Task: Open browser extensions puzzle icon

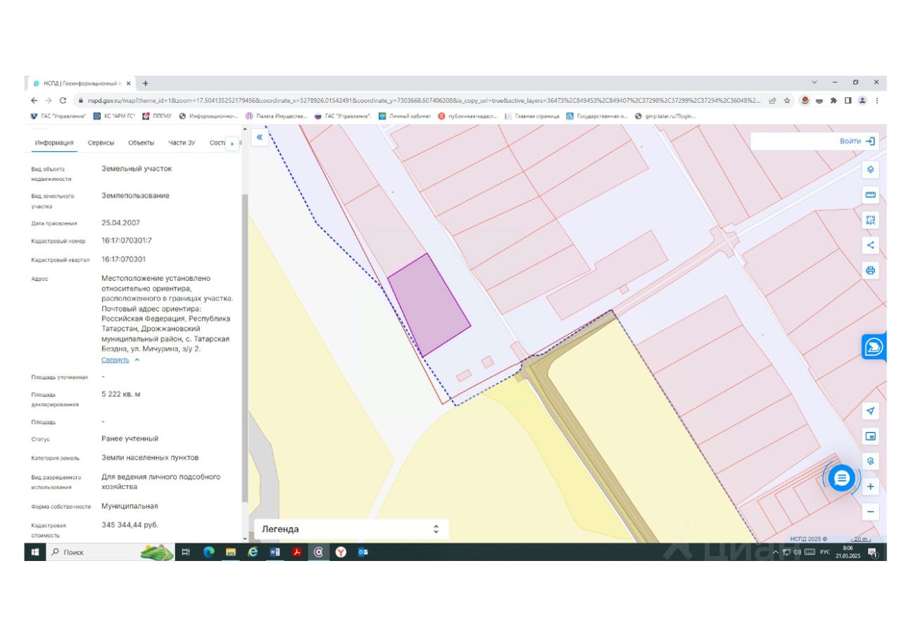Action: [x=833, y=101]
